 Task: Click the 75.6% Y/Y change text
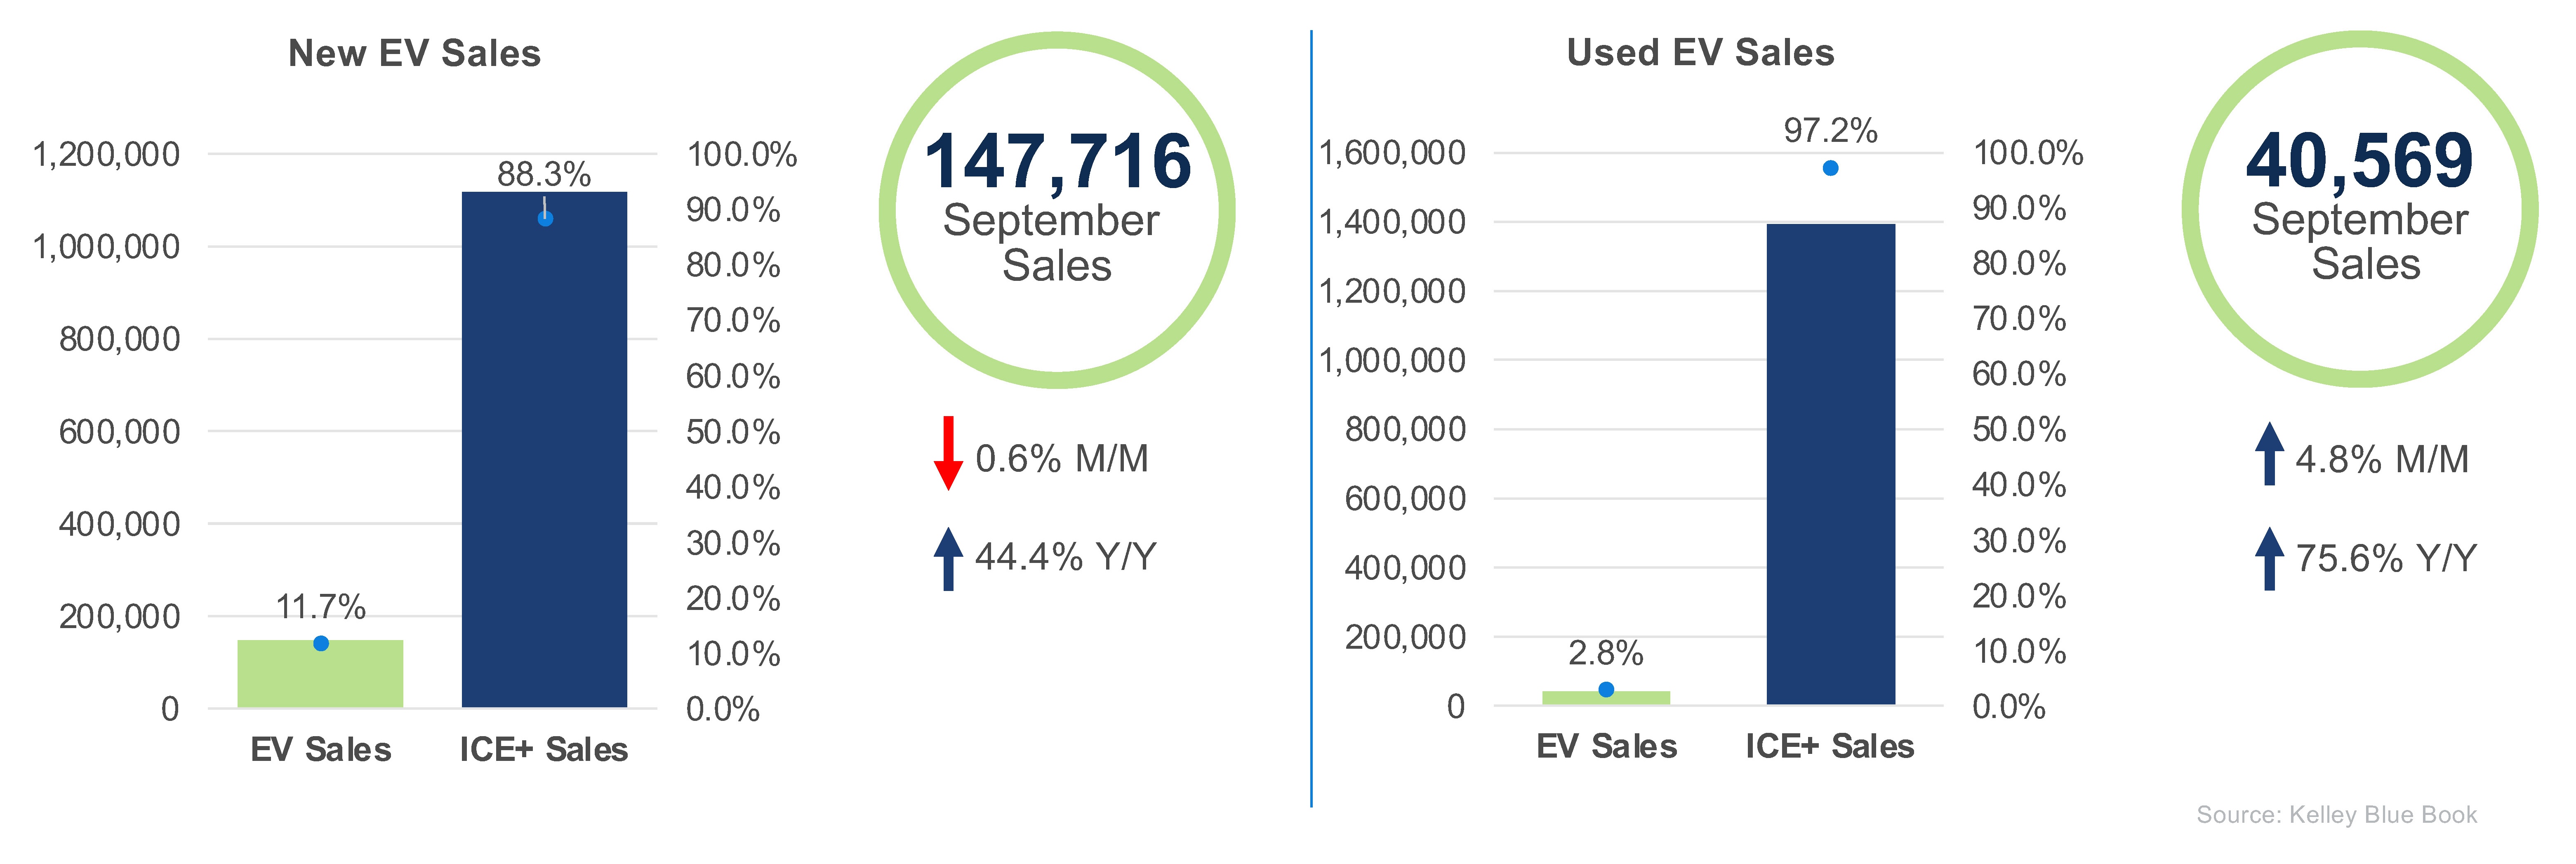(x=2385, y=558)
